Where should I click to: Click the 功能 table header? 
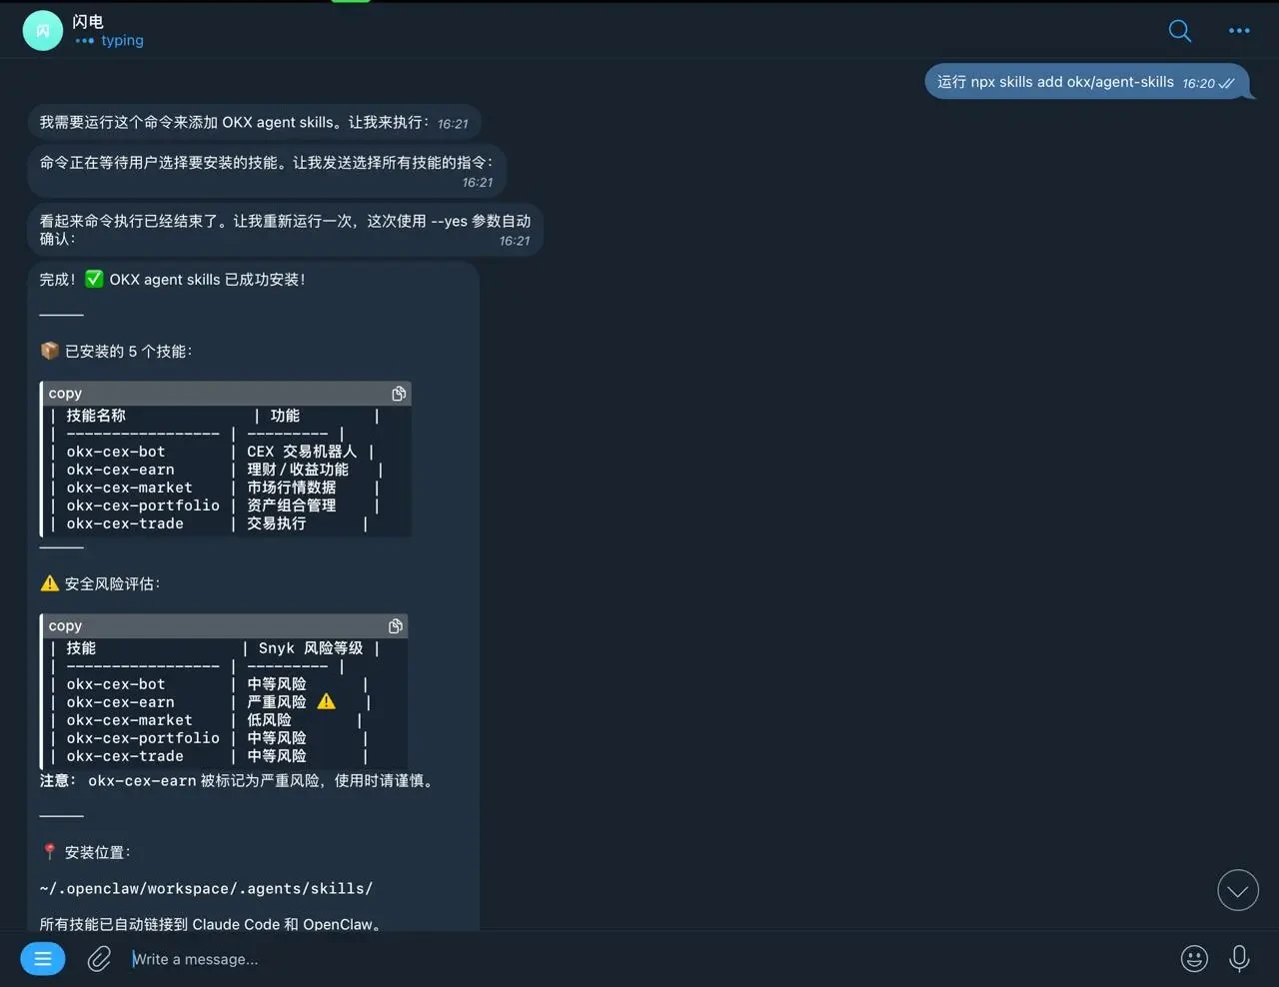click(x=285, y=416)
